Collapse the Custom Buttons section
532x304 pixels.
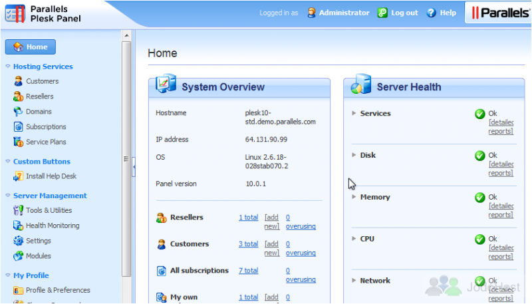[8, 162]
